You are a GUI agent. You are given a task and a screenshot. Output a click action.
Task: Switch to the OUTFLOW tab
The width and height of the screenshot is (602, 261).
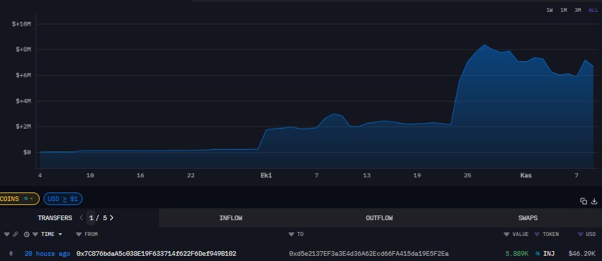380,217
